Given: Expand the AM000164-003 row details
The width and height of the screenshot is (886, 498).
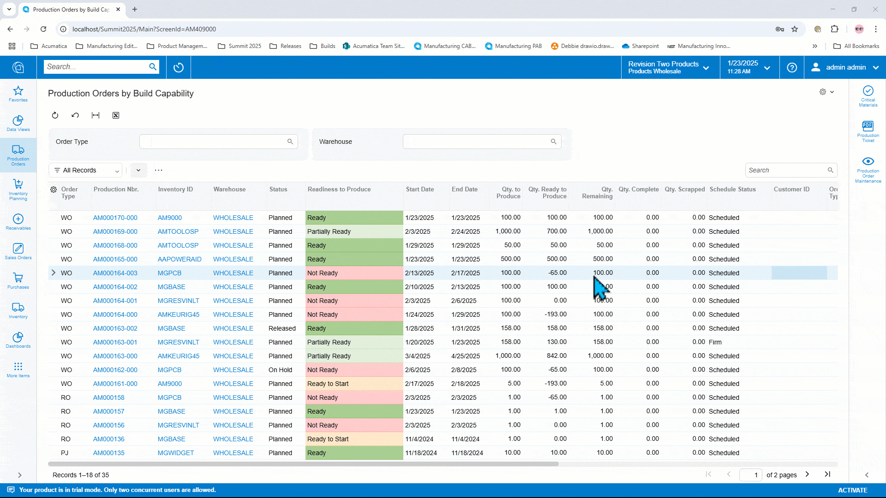Looking at the screenshot, I should pos(54,273).
